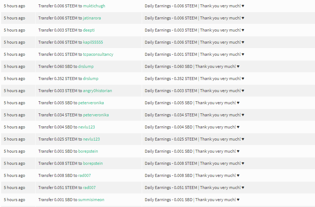Open rad007 link in 0.051 STEEM row
Viewport: 315px width, 207px height.
tap(89, 188)
